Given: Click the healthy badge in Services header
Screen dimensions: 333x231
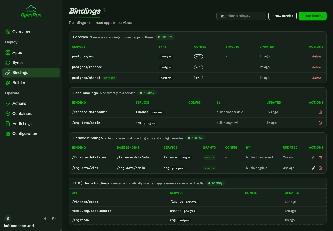Looking at the screenshot, I should (x=165, y=37).
